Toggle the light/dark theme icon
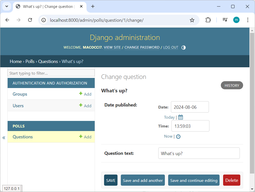Image resolution: width=255 pixels, height=192 pixels. pyautogui.click(x=184, y=48)
